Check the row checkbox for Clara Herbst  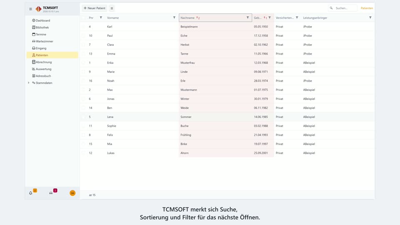pyautogui.click(x=83, y=45)
